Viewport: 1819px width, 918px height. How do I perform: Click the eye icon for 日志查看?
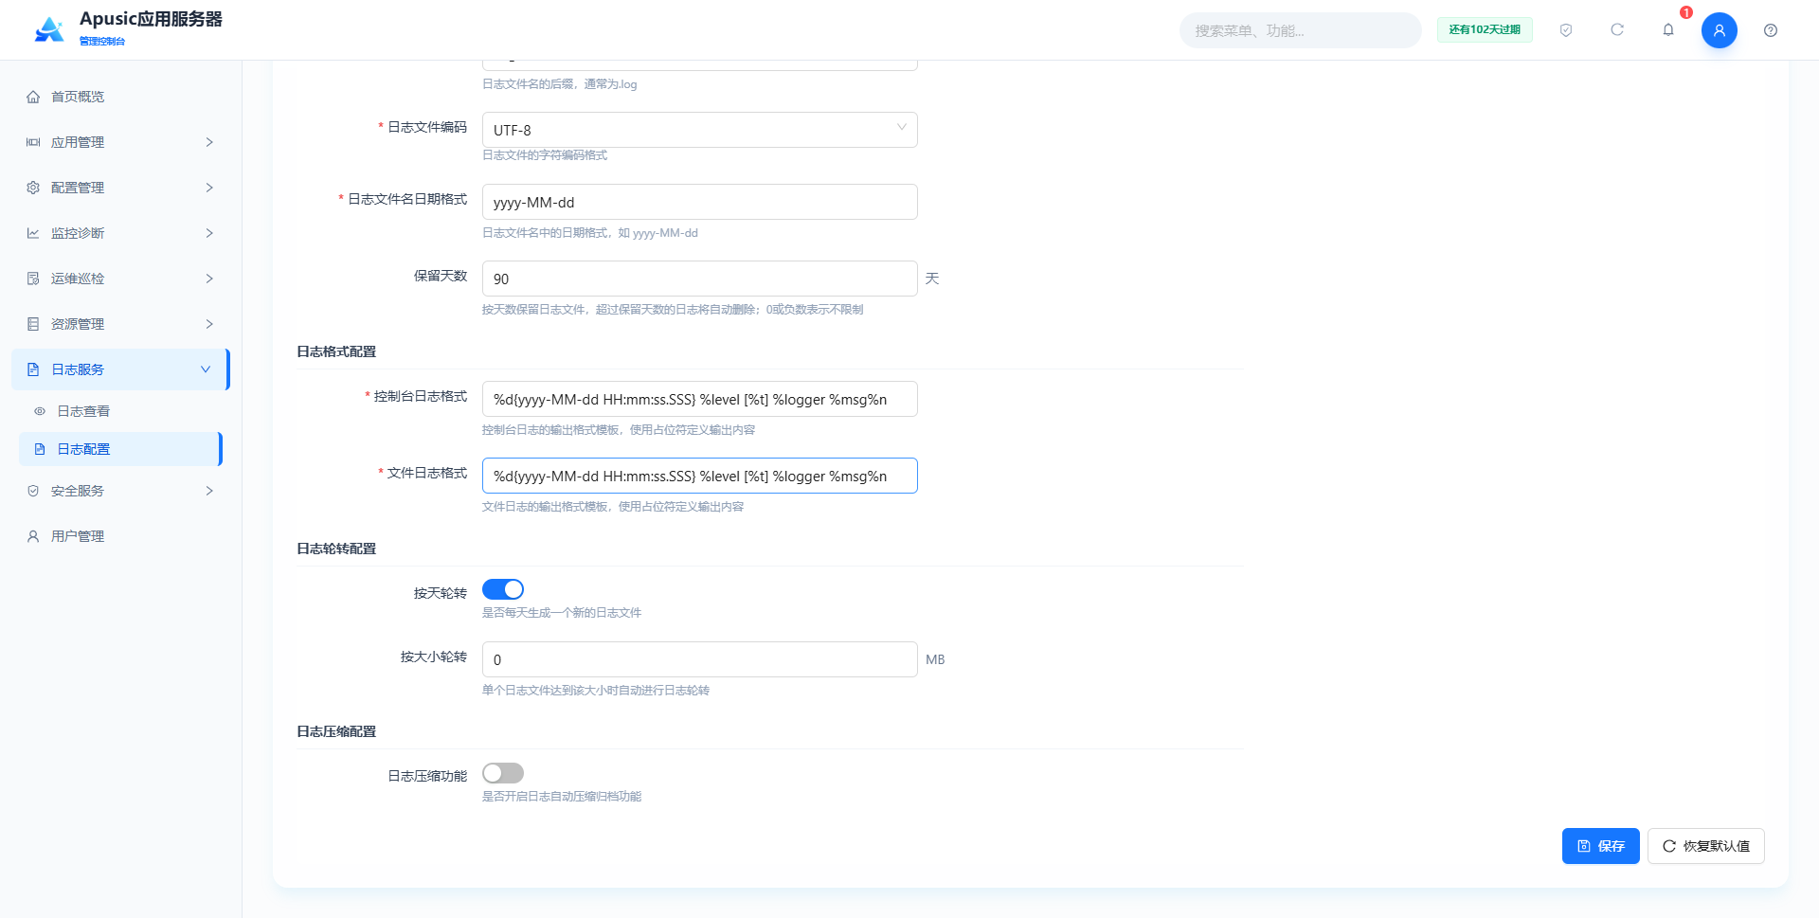[x=40, y=411]
